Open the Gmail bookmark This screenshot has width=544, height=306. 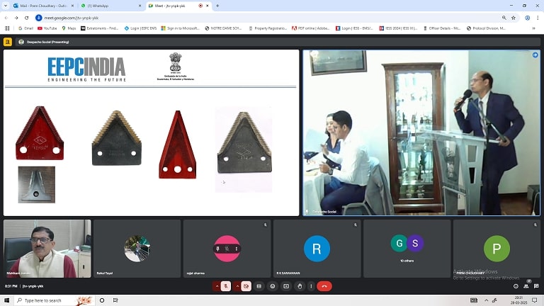pyautogui.click(x=26, y=28)
